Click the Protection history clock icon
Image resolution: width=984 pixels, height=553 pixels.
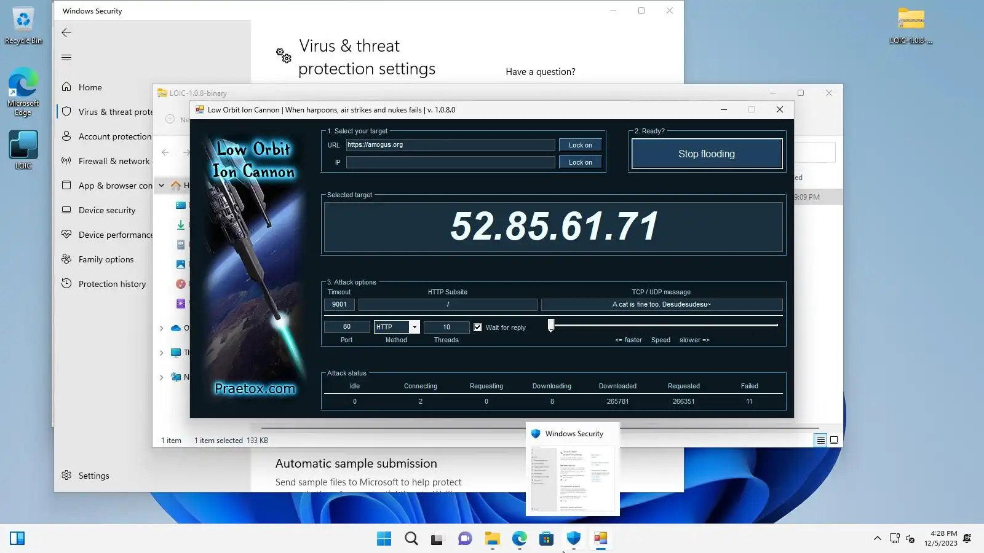click(x=66, y=284)
